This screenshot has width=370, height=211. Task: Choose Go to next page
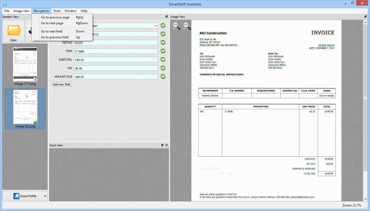tap(62, 23)
